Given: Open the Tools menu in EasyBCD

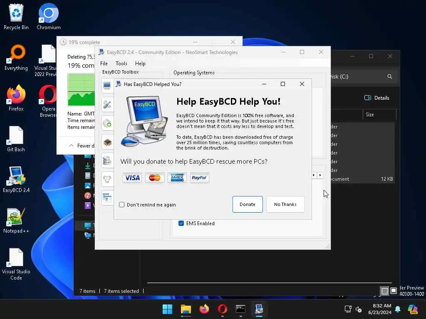Looking at the screenshot, I should pos(121,64).
